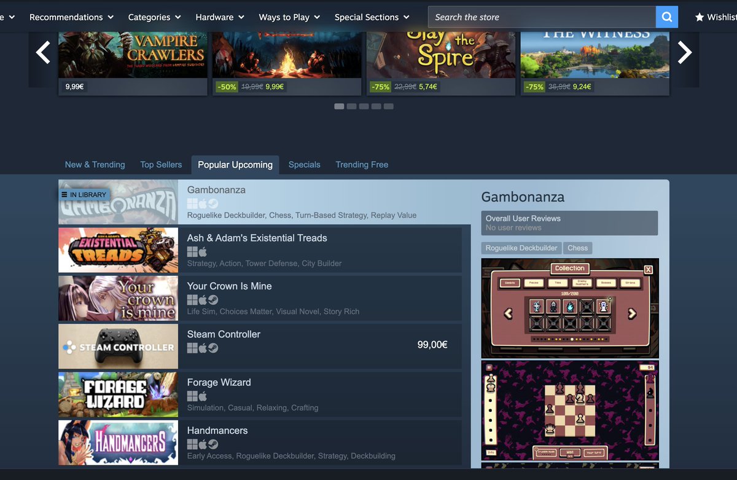Select the first carousel page dot
Image resolution: width=737 pixels, height=480 pixels.
click(x=339, y=106)
